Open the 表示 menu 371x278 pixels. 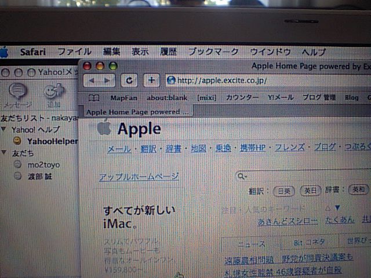pos(140,52)
